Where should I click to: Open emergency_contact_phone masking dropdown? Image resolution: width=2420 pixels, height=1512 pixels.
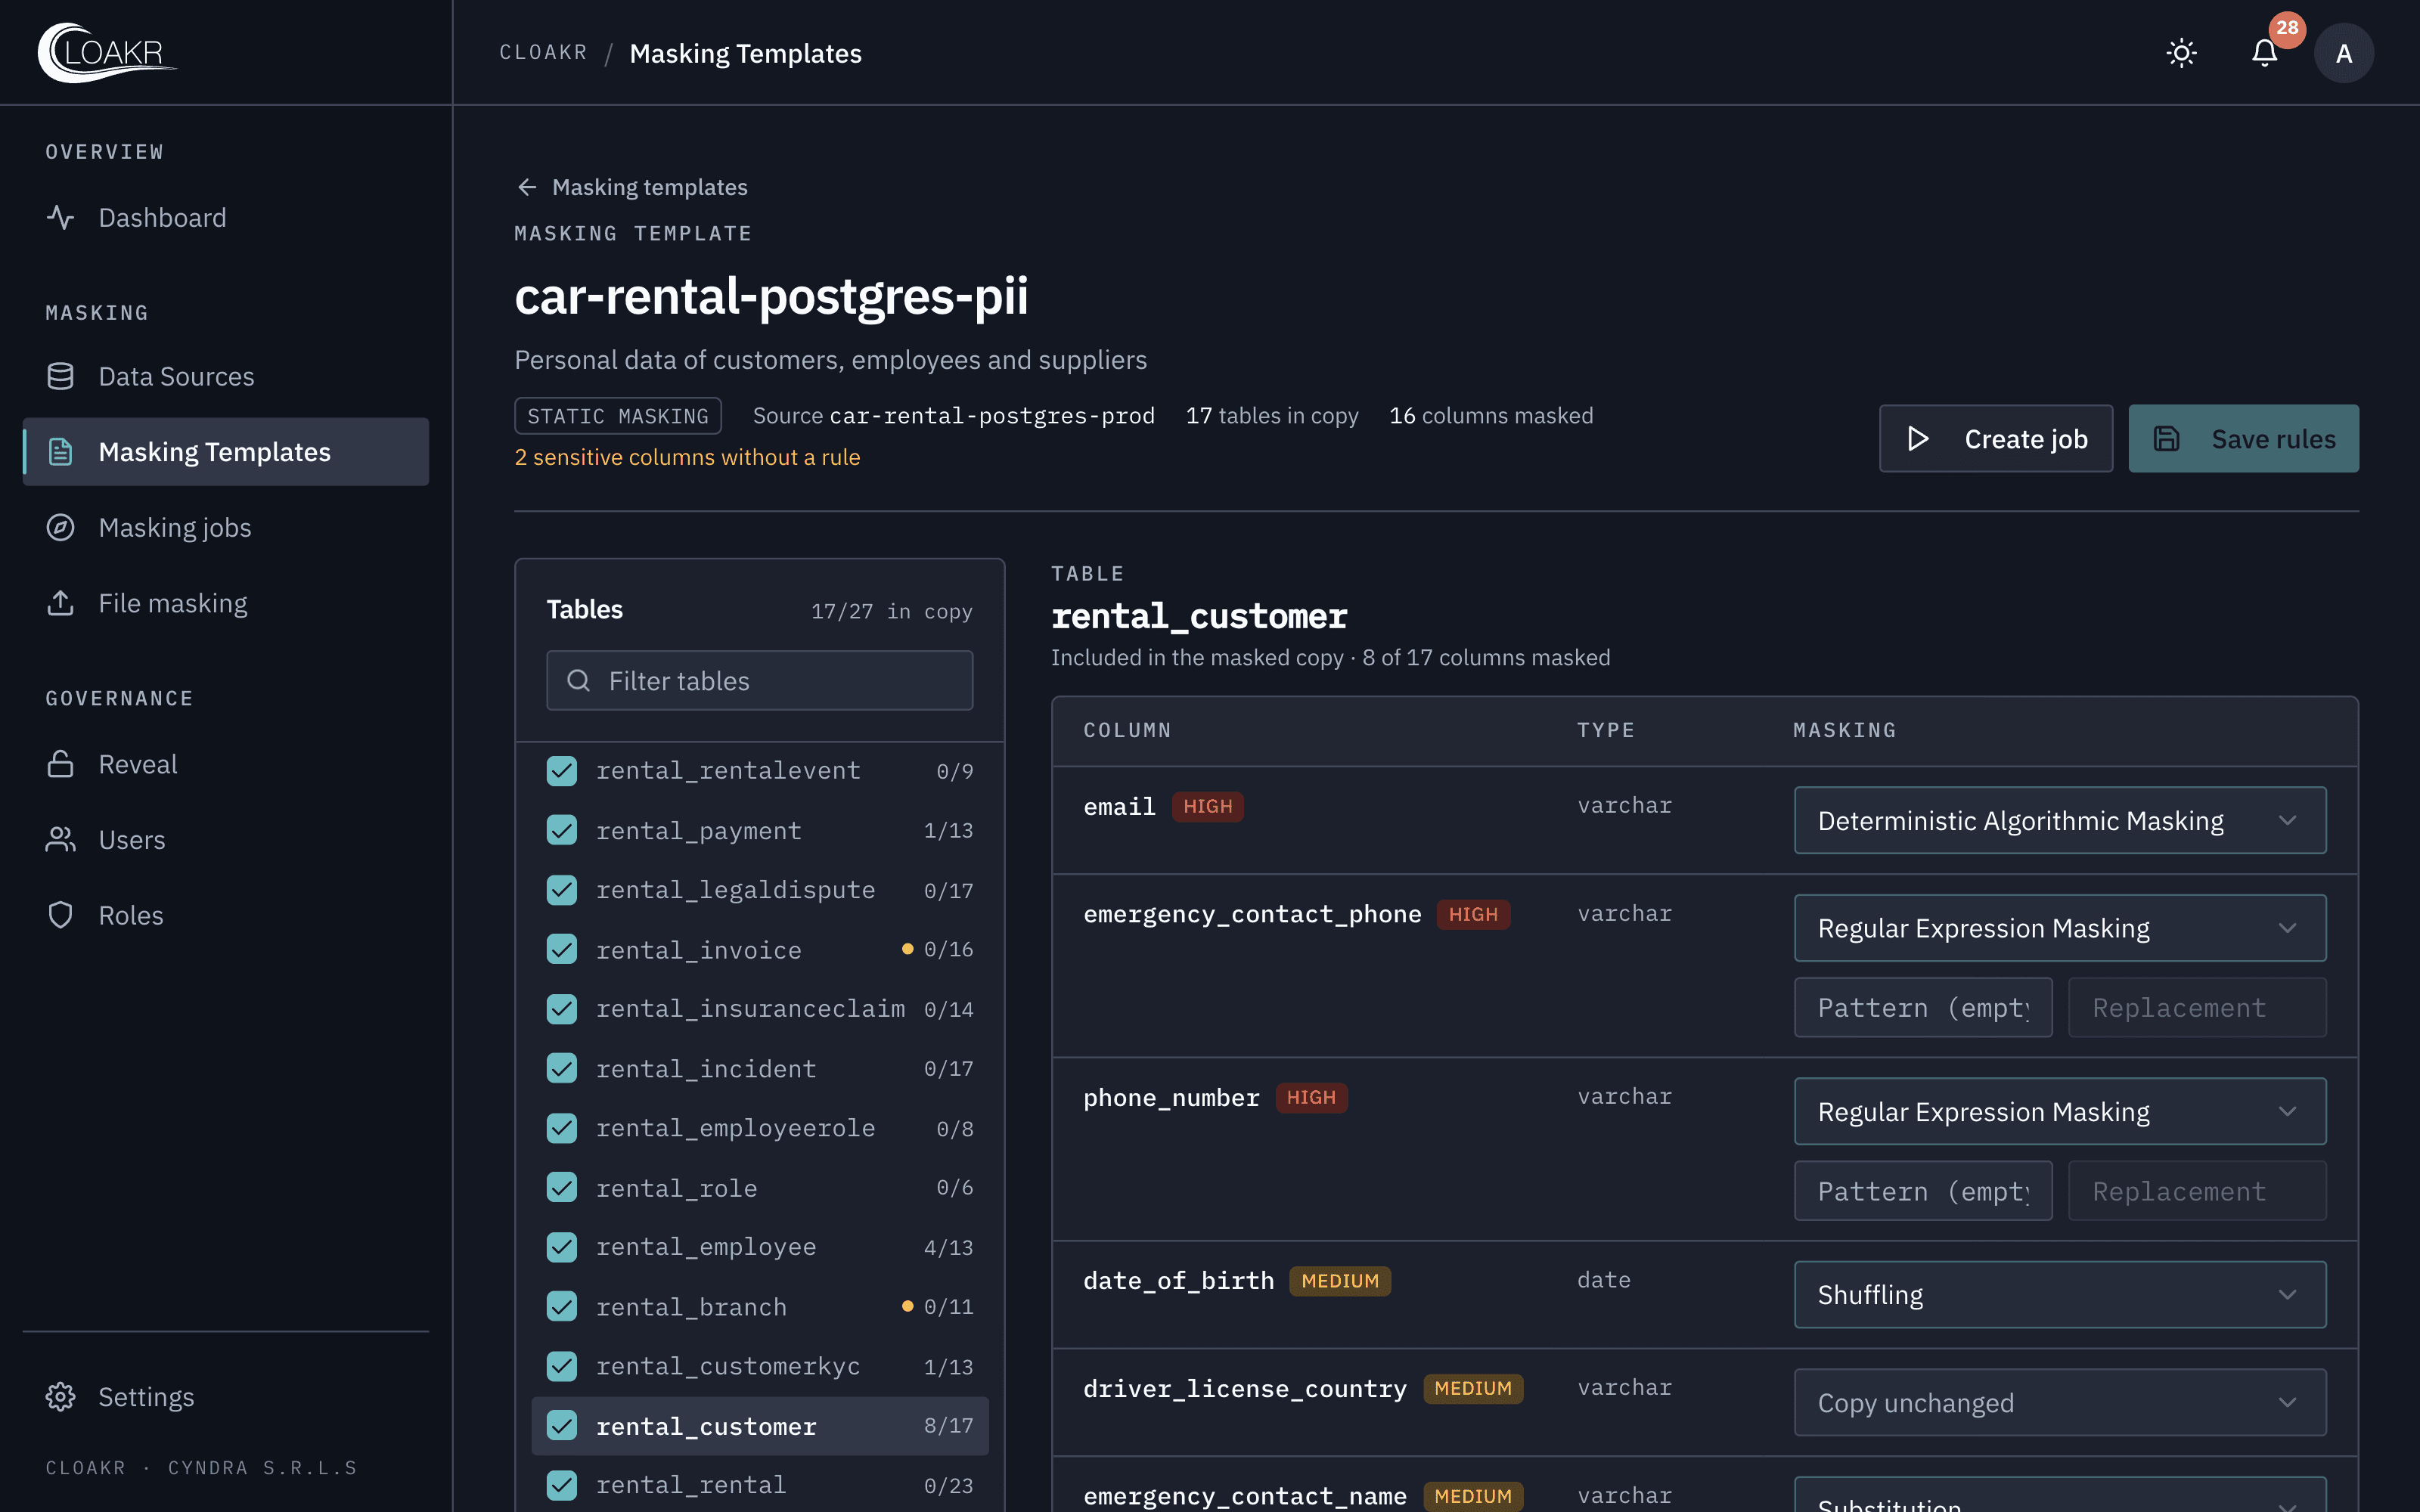[2060, 928]
